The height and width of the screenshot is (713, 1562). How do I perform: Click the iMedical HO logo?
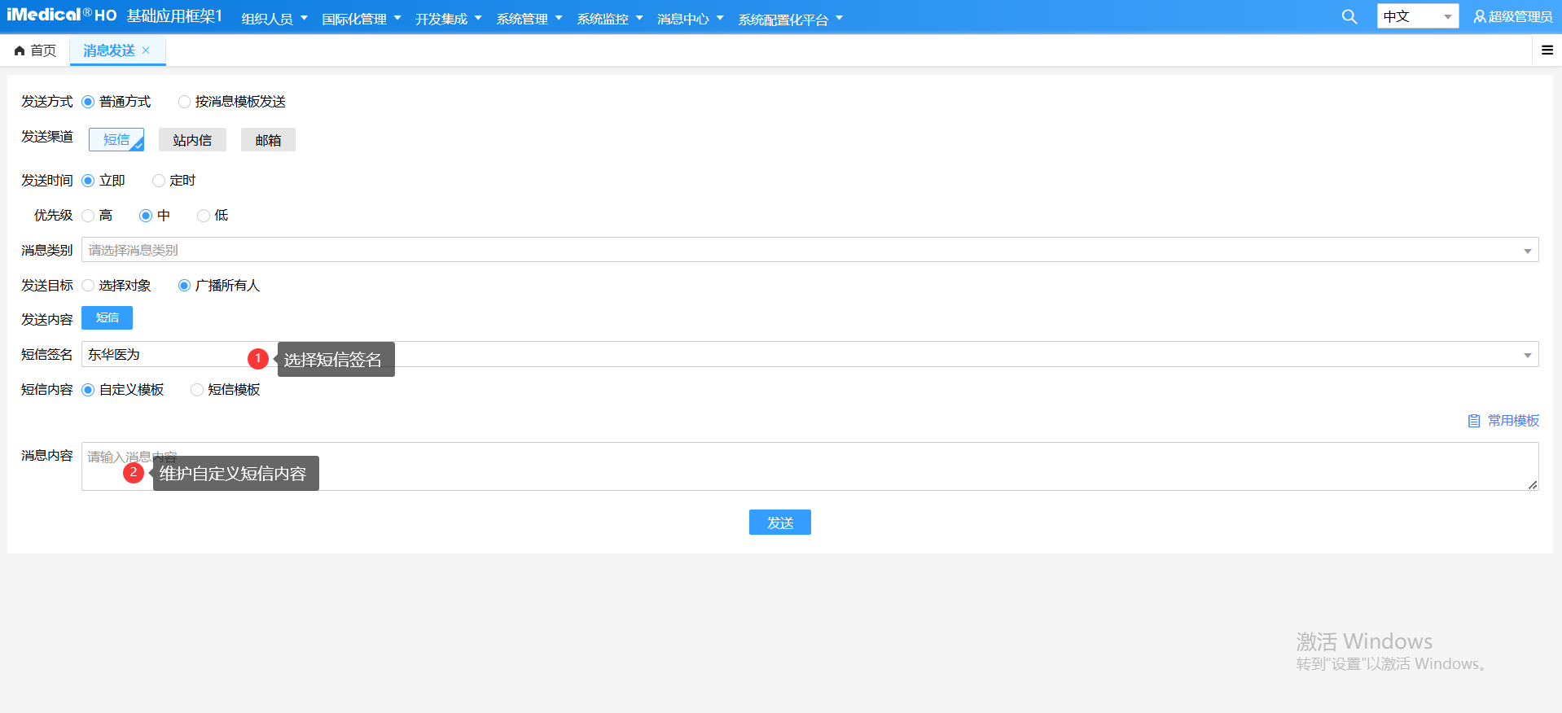click(x=61, y=15)
